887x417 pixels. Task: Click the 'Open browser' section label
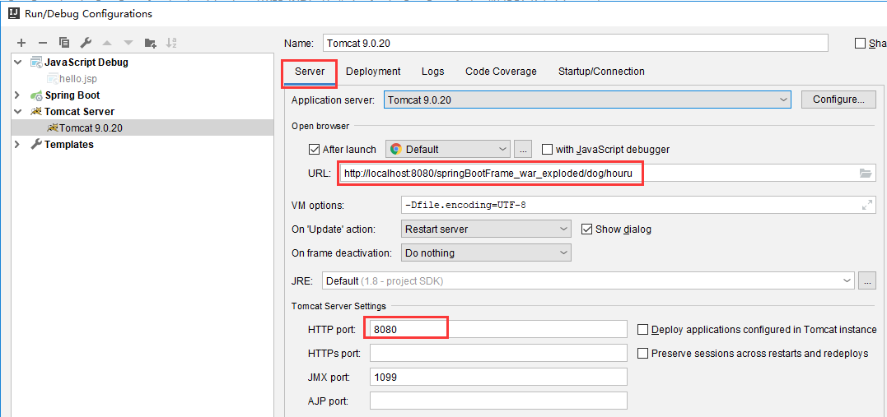click(x=320, y=126)
